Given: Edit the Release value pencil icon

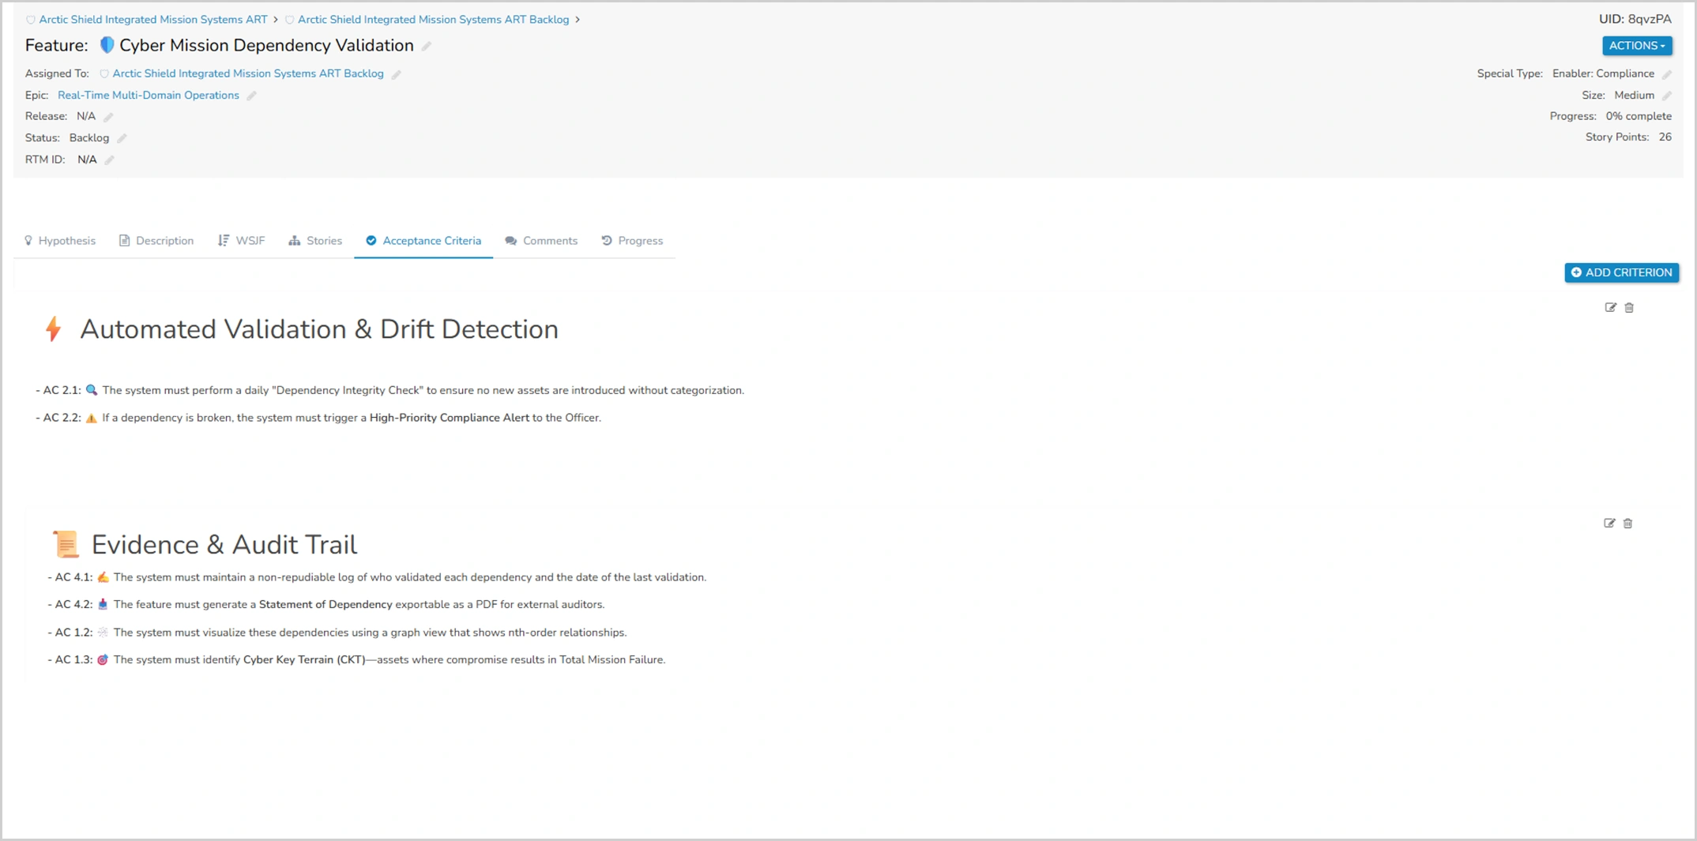Looking at the screenshot, I should pos(109,117).
